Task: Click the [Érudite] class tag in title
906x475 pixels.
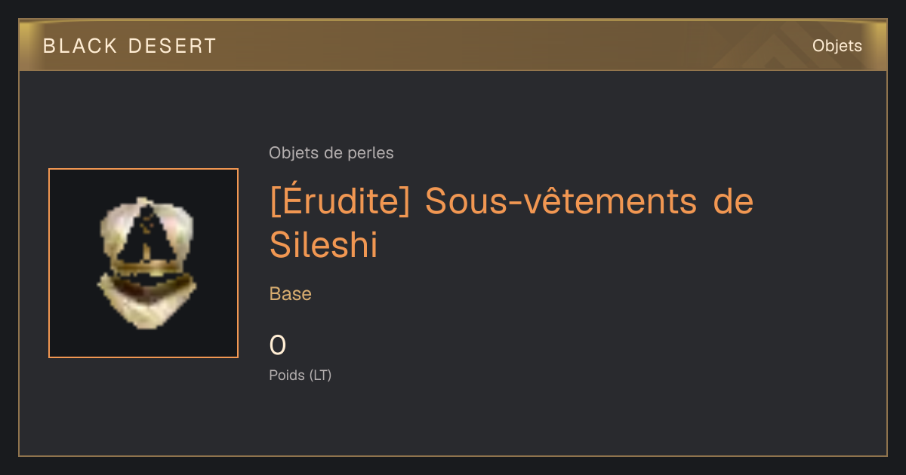Action: pos(340,201)
